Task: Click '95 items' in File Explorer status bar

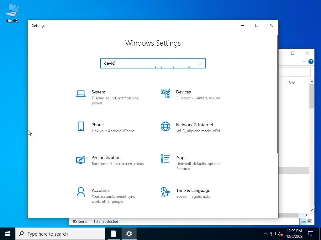Action: click(x=80, y=222)
